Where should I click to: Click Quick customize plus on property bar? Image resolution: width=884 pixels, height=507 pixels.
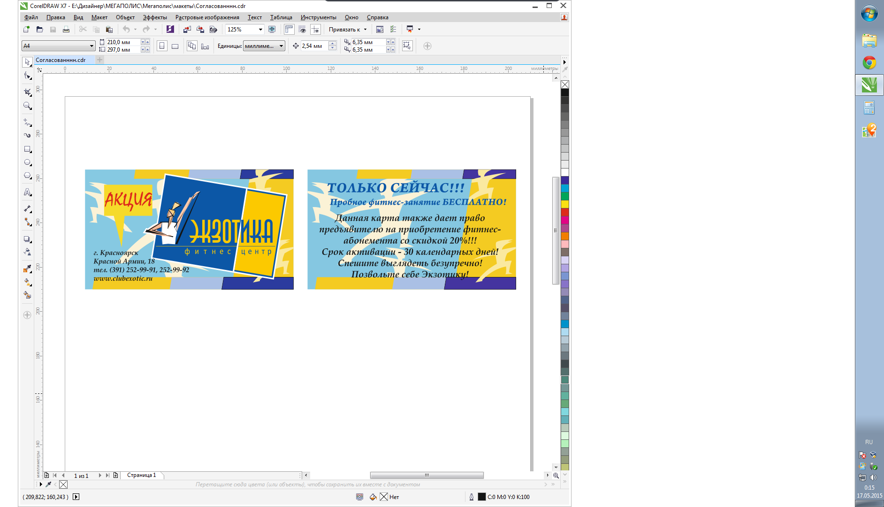[427, 46]
